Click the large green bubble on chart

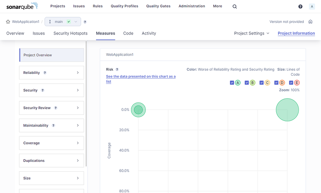tap(287, 110)
